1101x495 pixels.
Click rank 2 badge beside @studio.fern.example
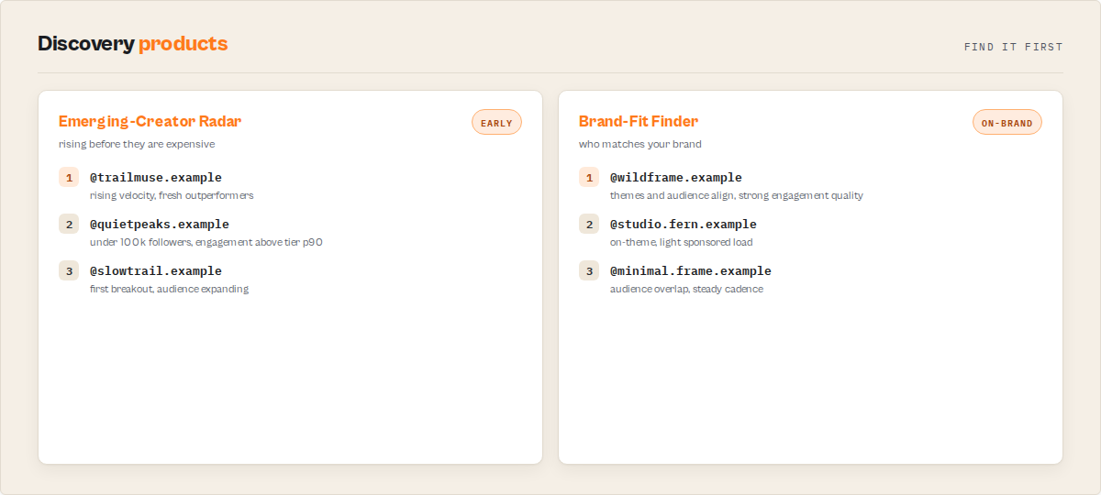[589, 224]
